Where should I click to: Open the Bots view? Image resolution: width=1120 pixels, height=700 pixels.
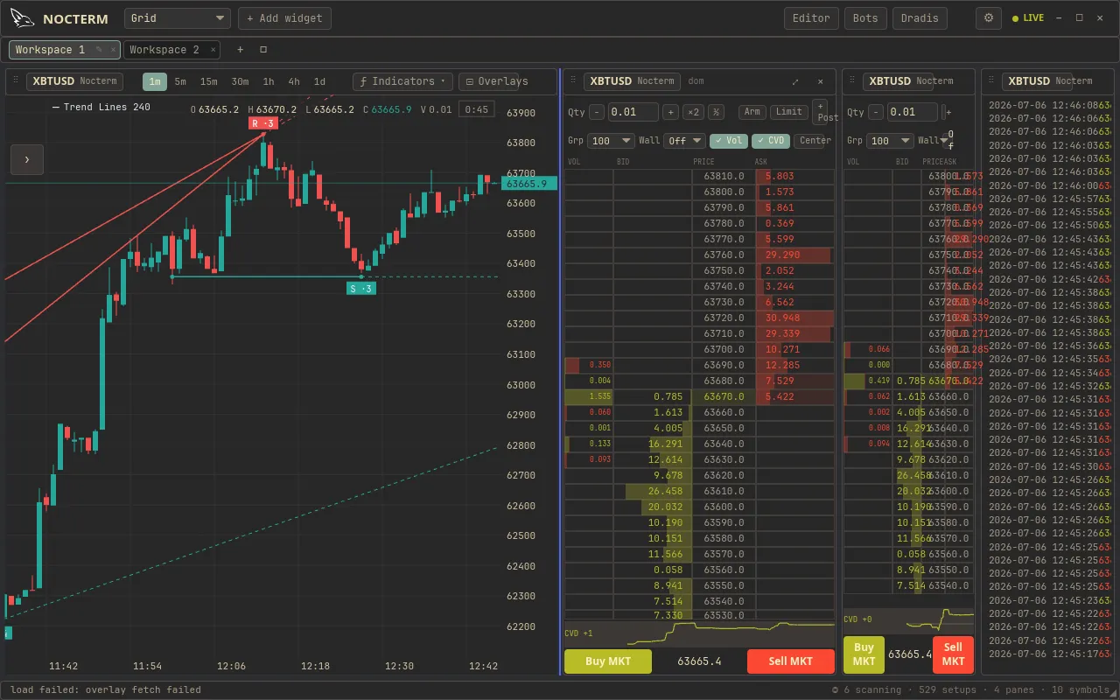pyautogui.click(x=865, y=18)
